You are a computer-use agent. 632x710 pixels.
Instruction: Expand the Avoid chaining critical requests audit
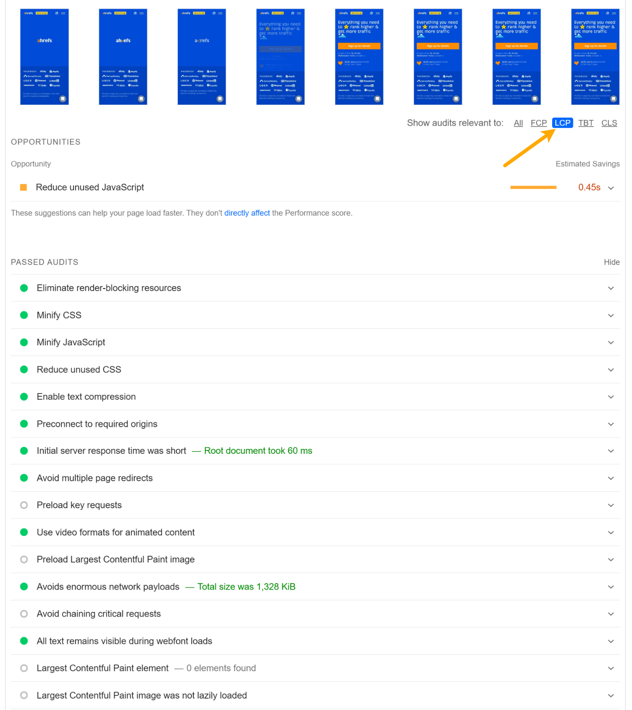click(x=611, y=614)
